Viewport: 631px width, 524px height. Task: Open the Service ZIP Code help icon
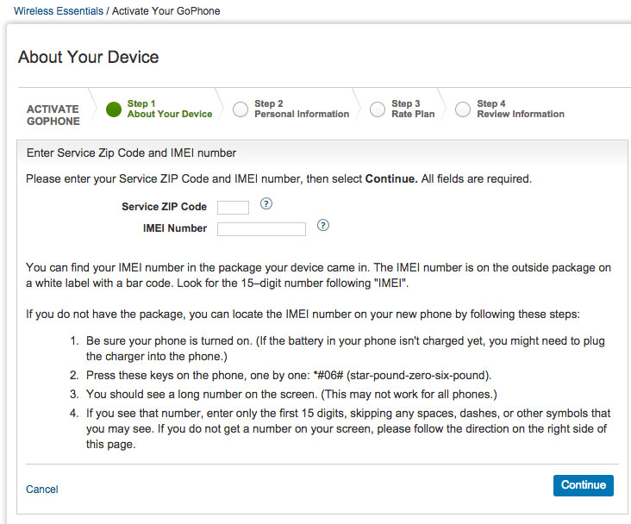point(266,204)
